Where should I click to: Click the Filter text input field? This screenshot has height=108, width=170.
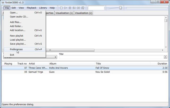tap(111, 57)
